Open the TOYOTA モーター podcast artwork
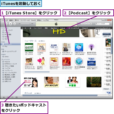This screenshot has width=114, height=114. 29,62
